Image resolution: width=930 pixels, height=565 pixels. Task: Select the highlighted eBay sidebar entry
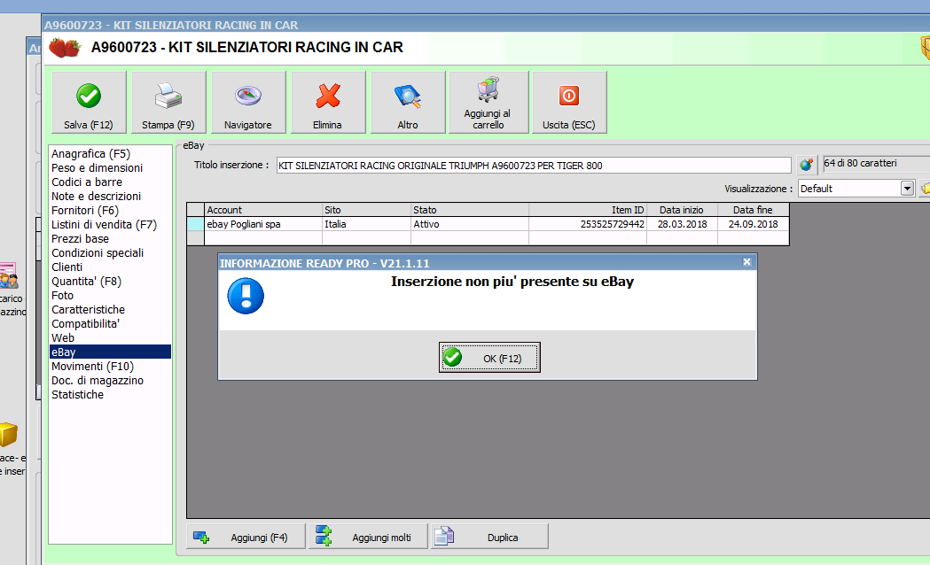110,352
